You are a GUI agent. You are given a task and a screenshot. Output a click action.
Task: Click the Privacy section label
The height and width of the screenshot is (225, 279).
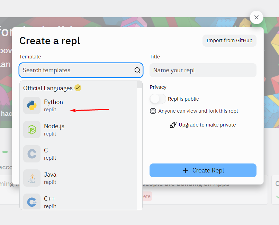pos(158,87)
